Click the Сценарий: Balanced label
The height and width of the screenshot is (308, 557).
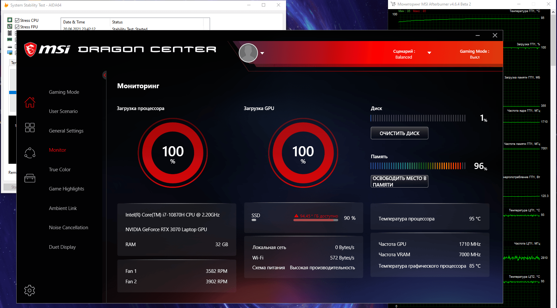[x=404, y=54]
